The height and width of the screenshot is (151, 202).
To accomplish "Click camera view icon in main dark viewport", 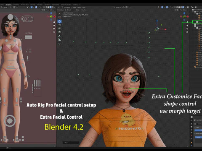I will click(x=187, y=29).
